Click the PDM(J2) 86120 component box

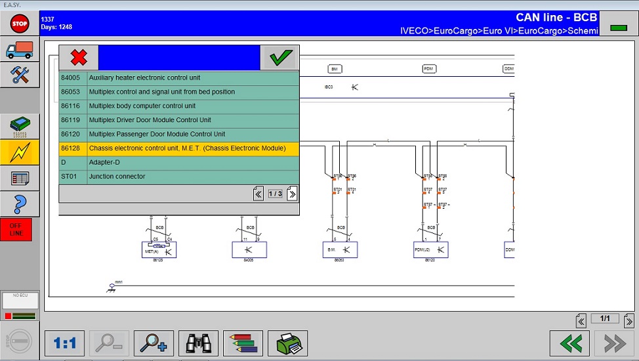(431, 249)
